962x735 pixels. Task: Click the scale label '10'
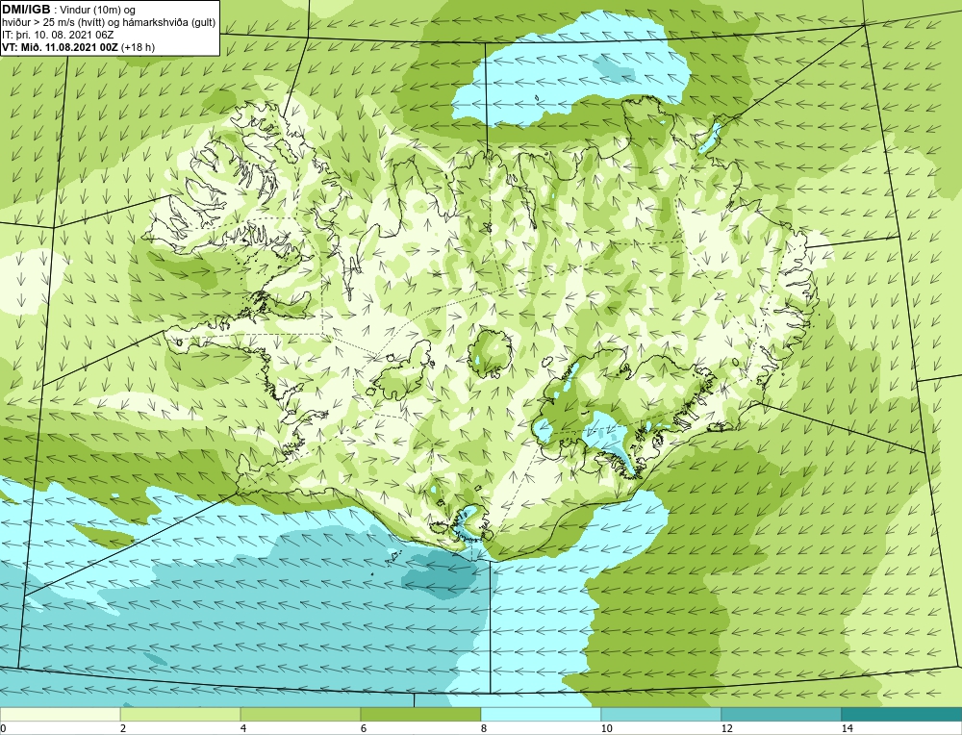[x=606, y=728]
